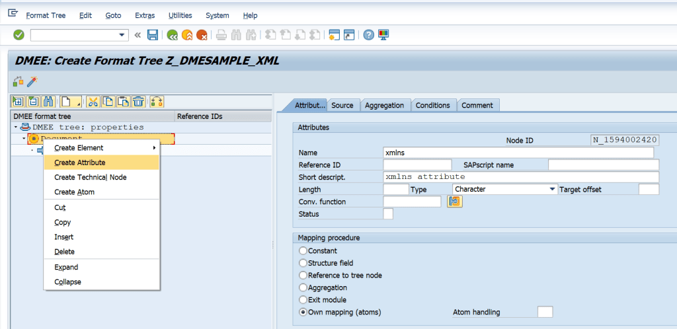
Task: Choose Collapse from the context menu
Action: (102, 281)
